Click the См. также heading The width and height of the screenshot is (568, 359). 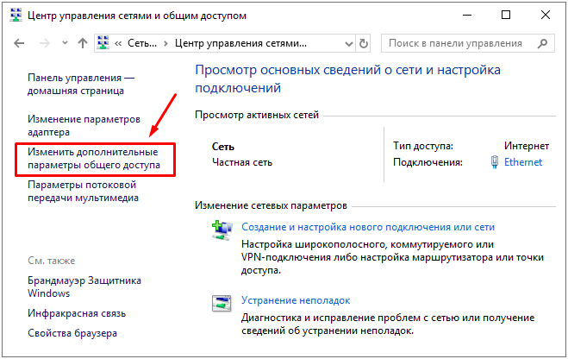pyautogui.click(x=52, y=261)
